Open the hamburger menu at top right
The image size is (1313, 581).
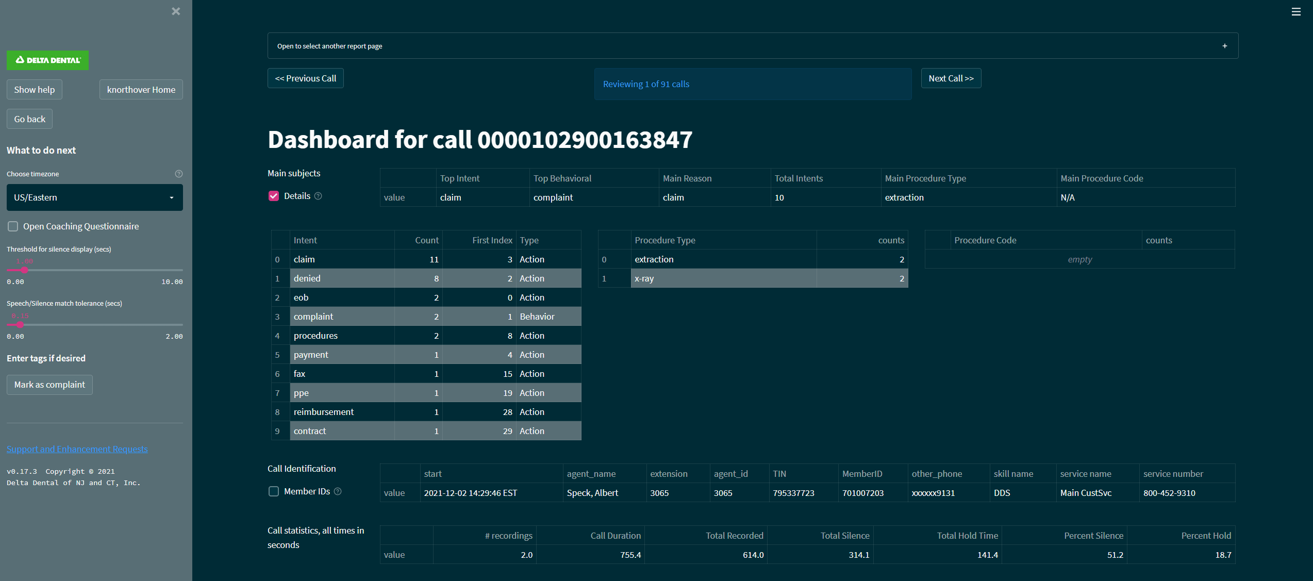click(x=1296, y=11)
